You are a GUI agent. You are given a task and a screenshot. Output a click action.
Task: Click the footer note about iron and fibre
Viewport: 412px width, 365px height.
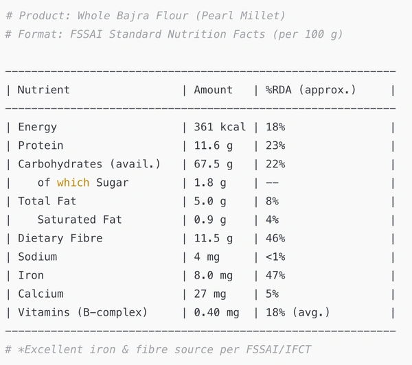[x=158, y=349]
